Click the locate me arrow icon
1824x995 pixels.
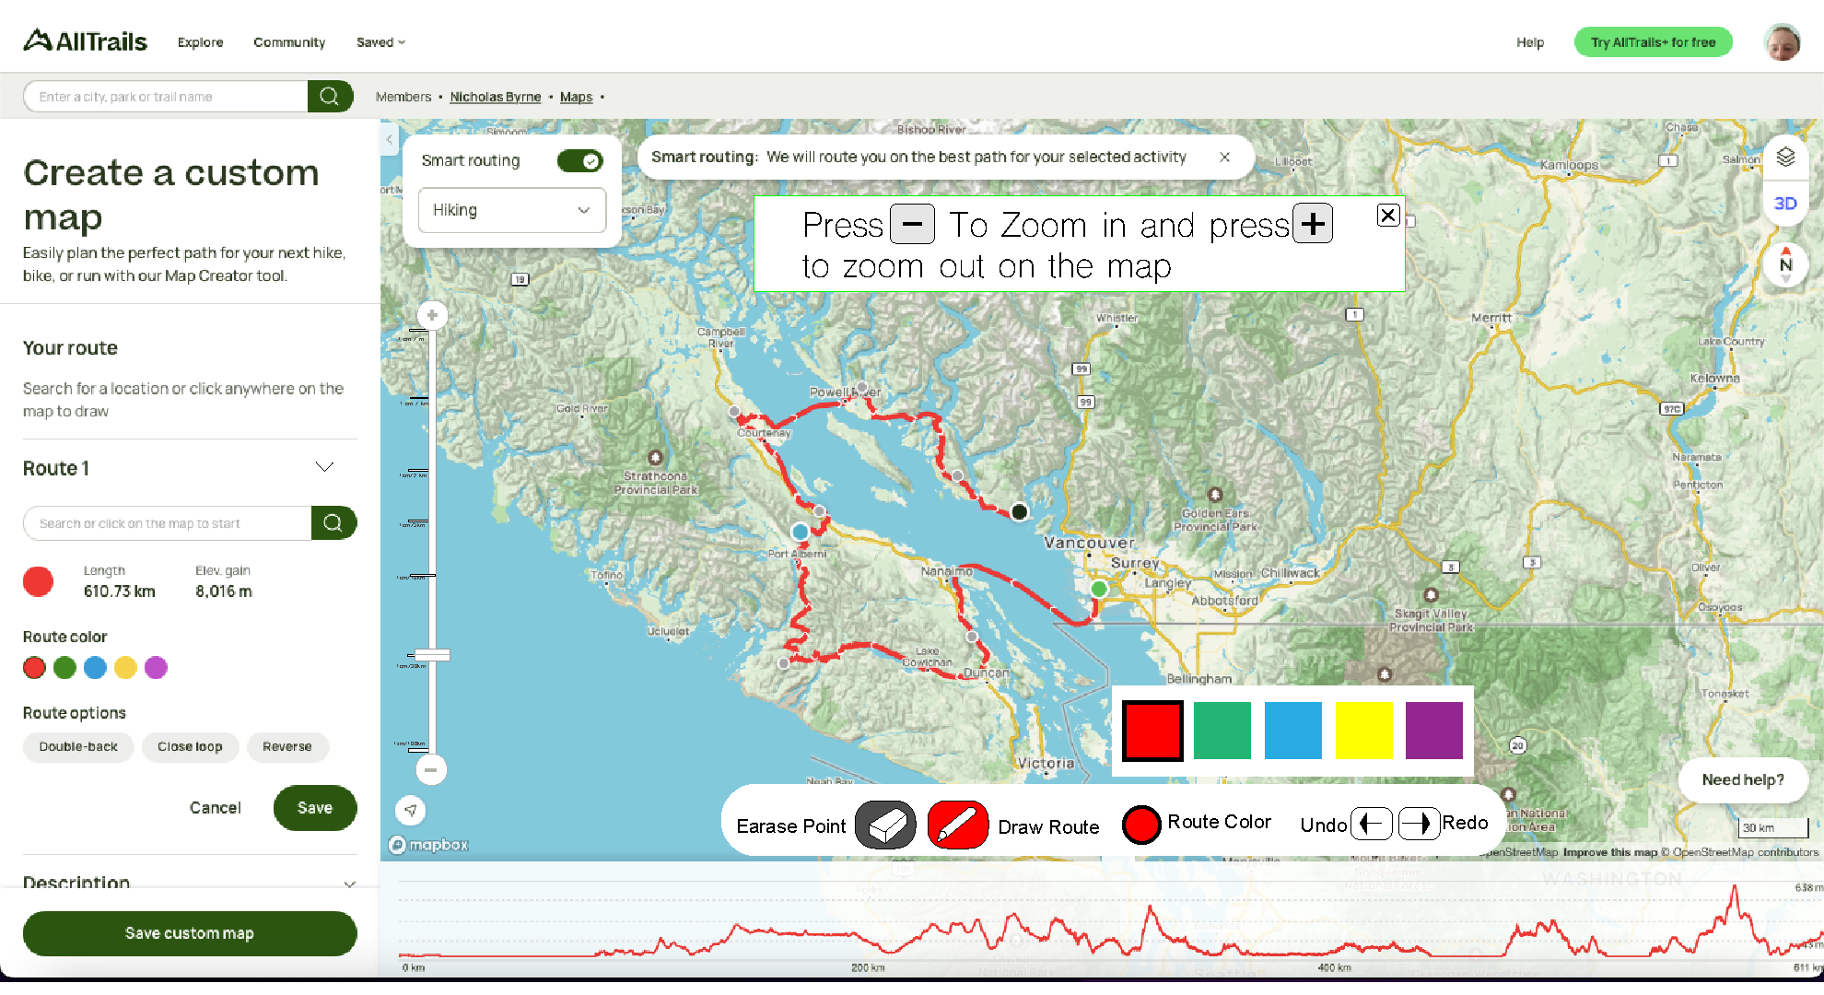(411, 811)
